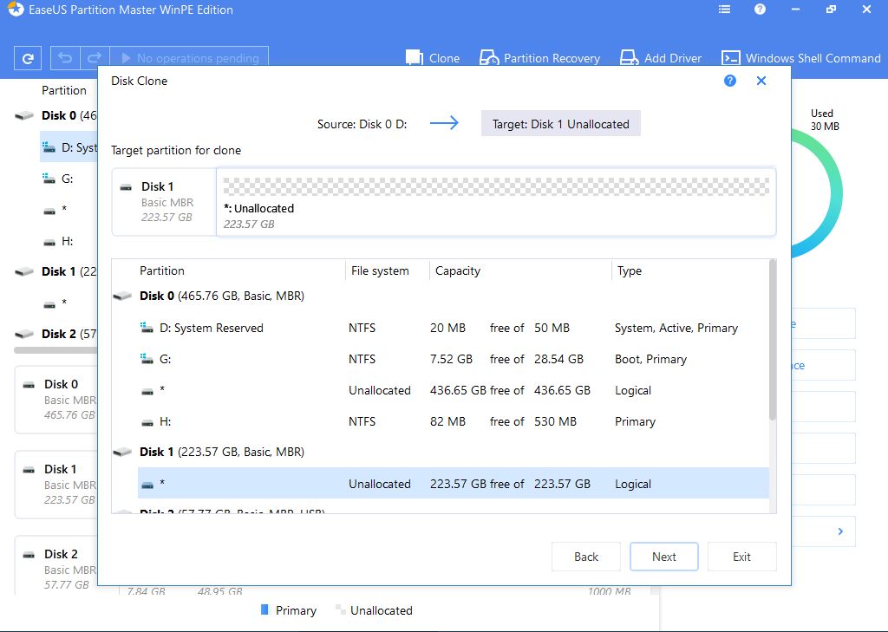Close the Disk Clone dialog
Viewport: 888px width, 632px height.
pos(761,81)
